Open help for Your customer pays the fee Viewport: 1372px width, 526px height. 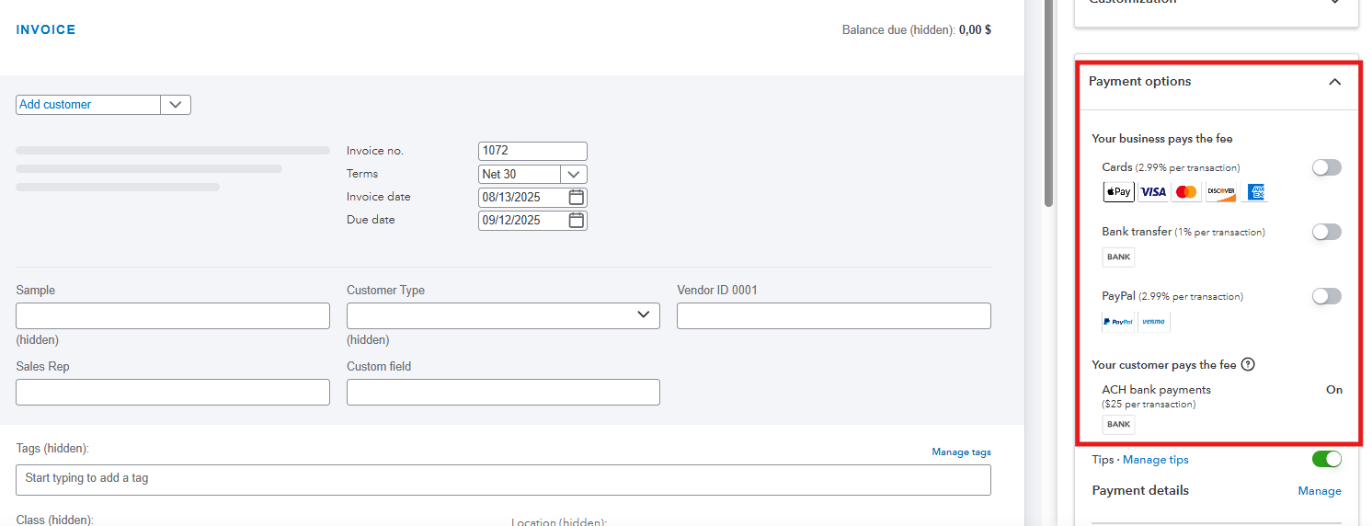[1248, 364]
